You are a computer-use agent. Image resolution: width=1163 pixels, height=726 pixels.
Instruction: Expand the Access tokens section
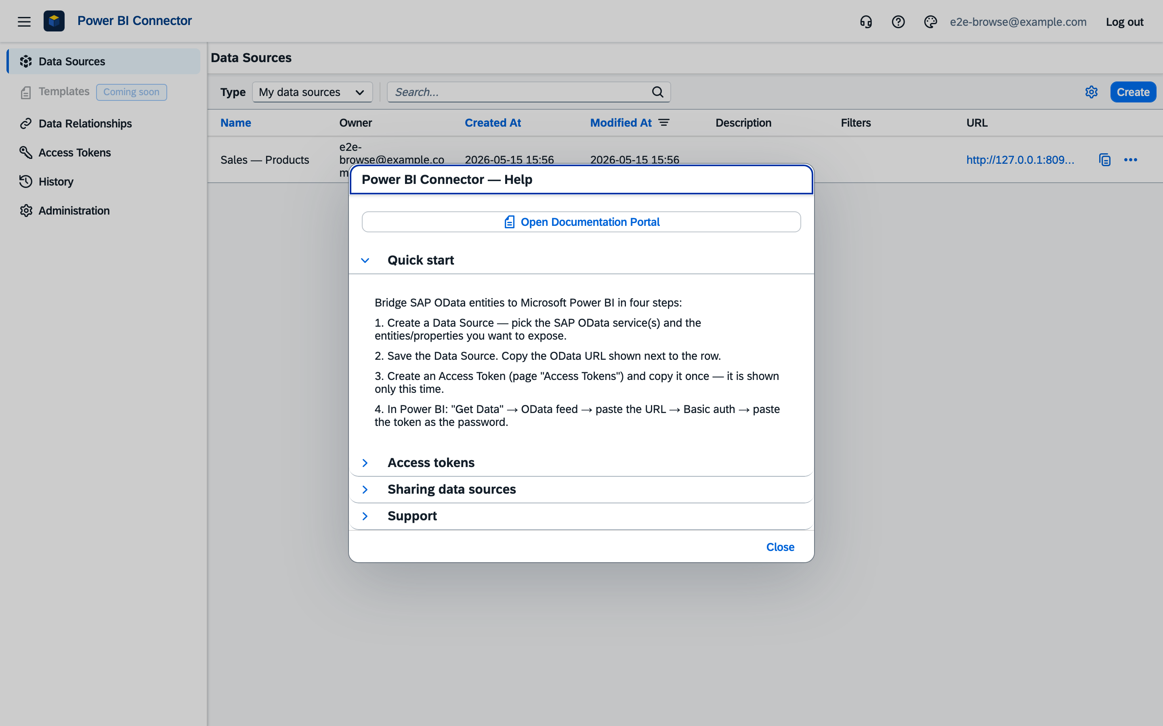click(365, 463)
